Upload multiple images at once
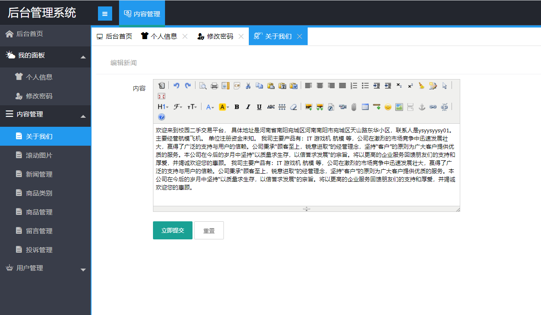541x315 pixels. tap(320, 107)
